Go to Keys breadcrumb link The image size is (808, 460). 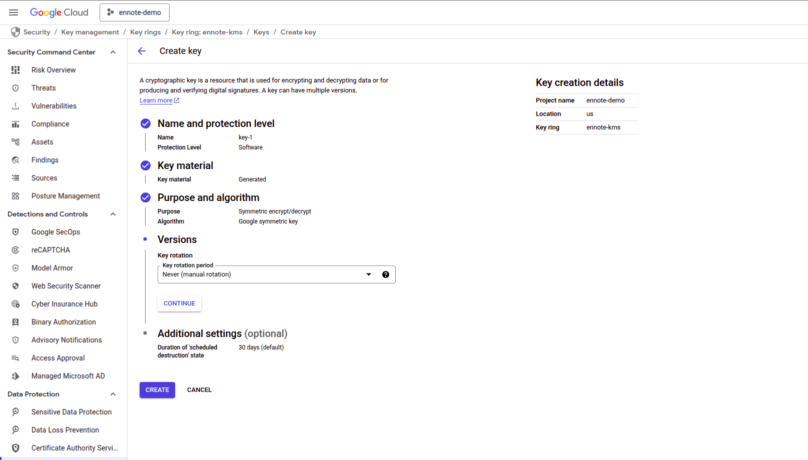pyautogui.click(x=261, y=32)
